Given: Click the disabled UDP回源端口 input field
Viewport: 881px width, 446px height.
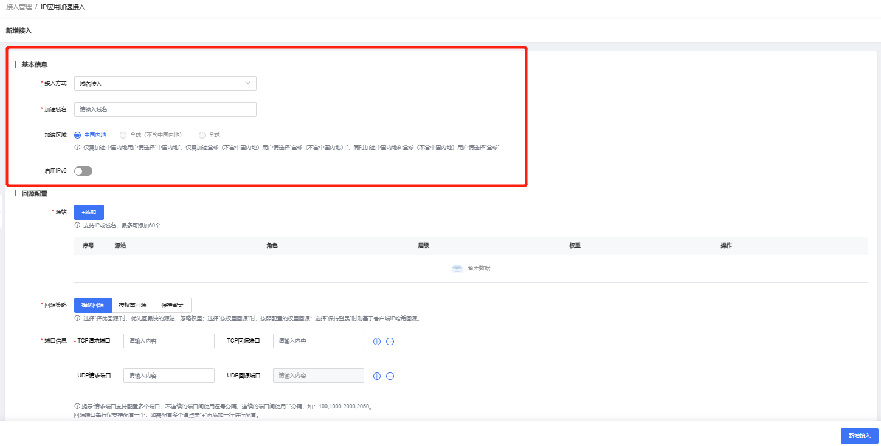Looking at the screenshot, I should [x=319, y=376].
